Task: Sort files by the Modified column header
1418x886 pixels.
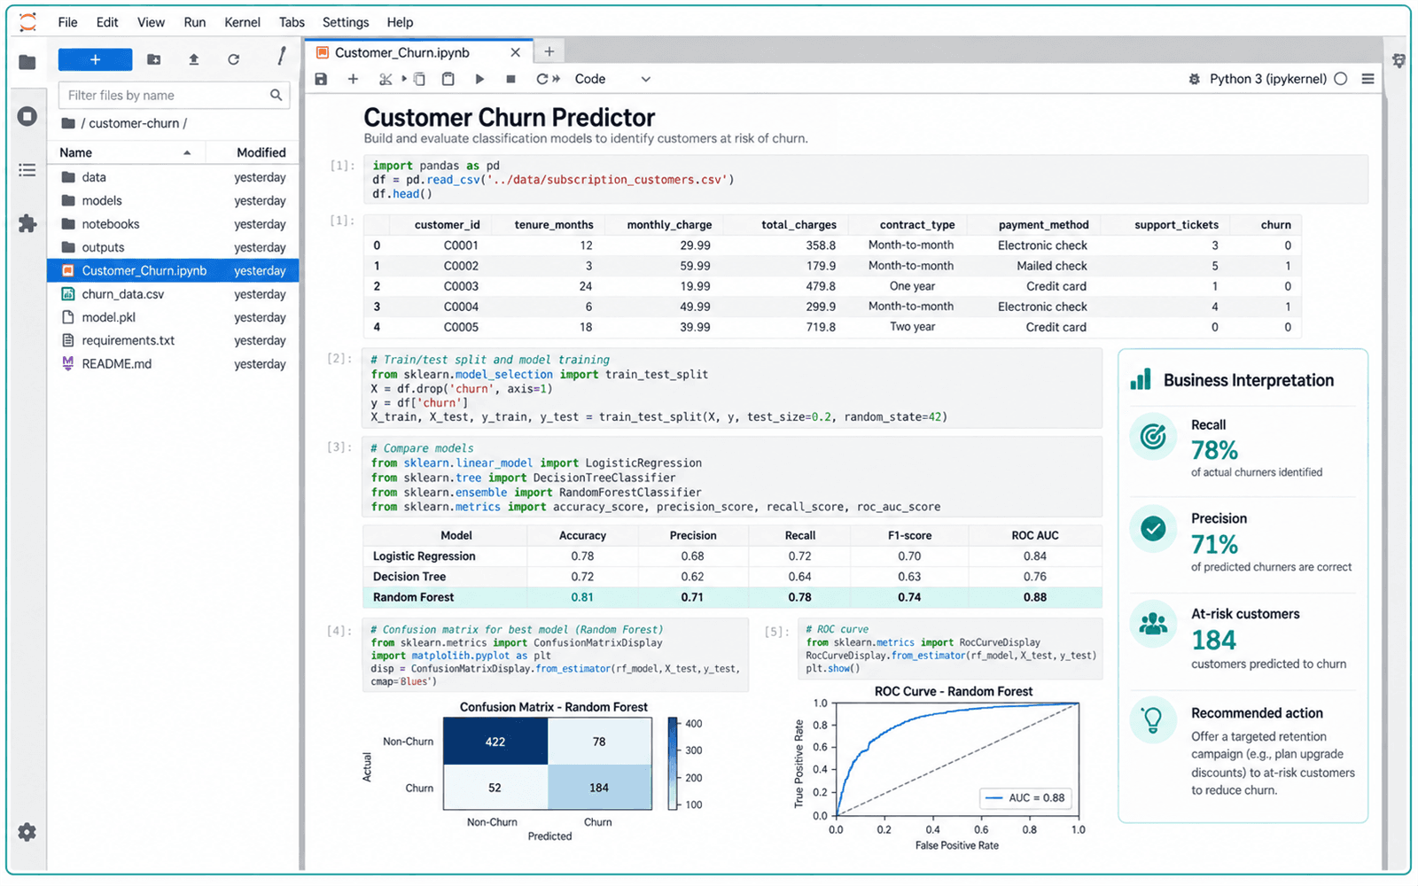Action: pyautogui.click(x=261, y=152)
